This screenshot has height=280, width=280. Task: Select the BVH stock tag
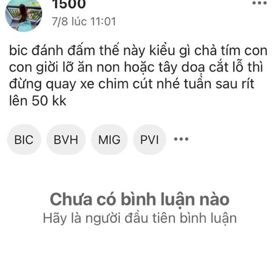pos(66,140)
